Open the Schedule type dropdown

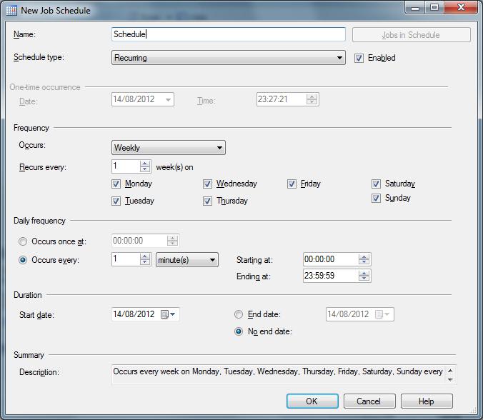pos(228,58)
